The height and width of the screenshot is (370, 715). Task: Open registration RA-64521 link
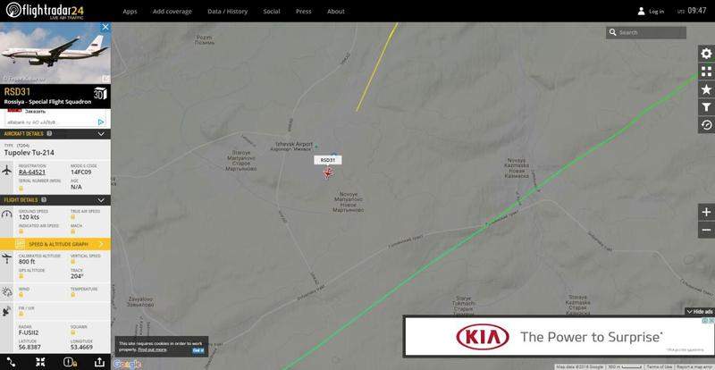pos(32,172)
